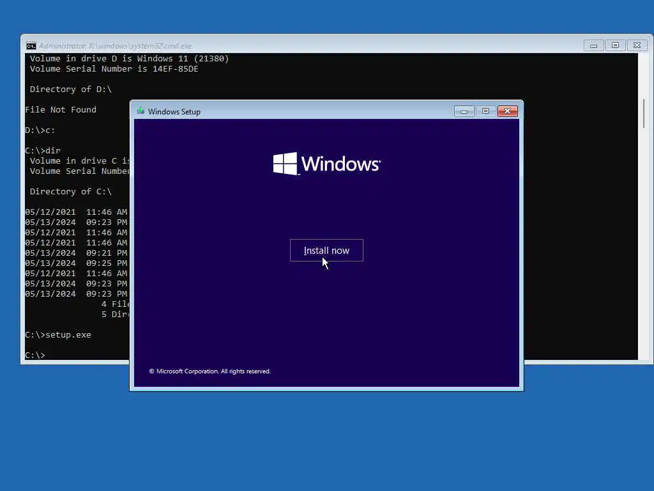Click the '05/13/2024 09:25 PM' directory entry
Image resolution: width=654 pixels, height=491 pixels.
tap(77, 263)
